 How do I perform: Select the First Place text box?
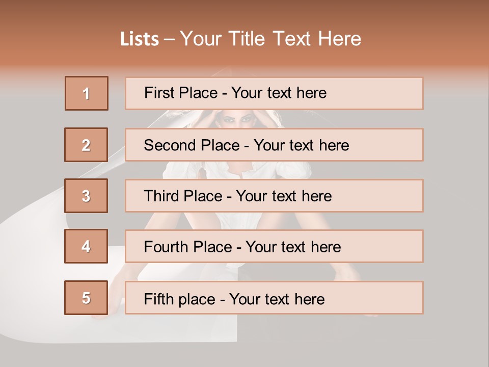pos(274,93)
